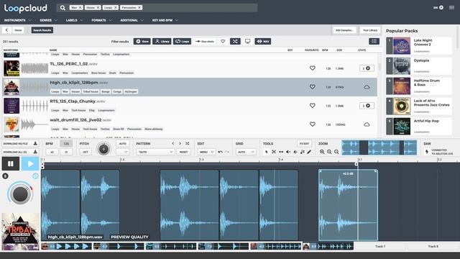Undo the last edit
The image size is (460, 259).
[x=220, y=152]
